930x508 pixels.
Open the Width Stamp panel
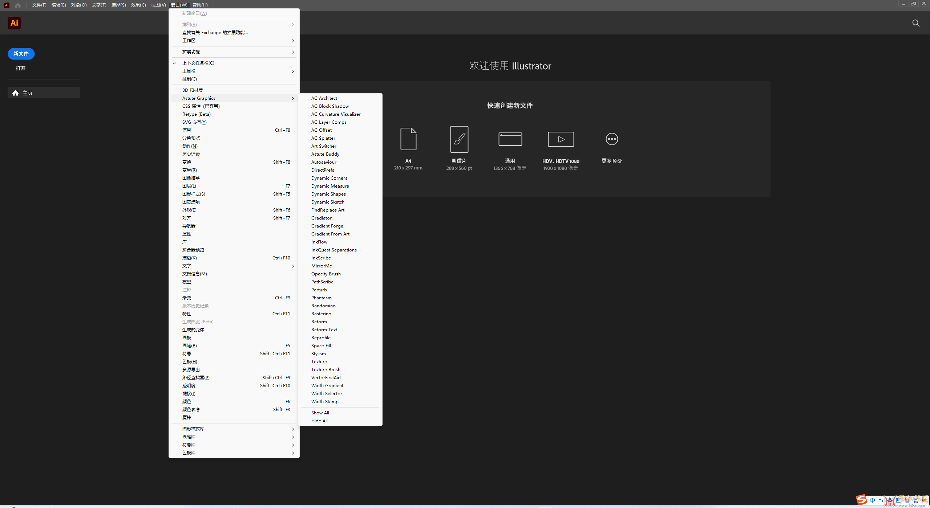coord(340,402)
